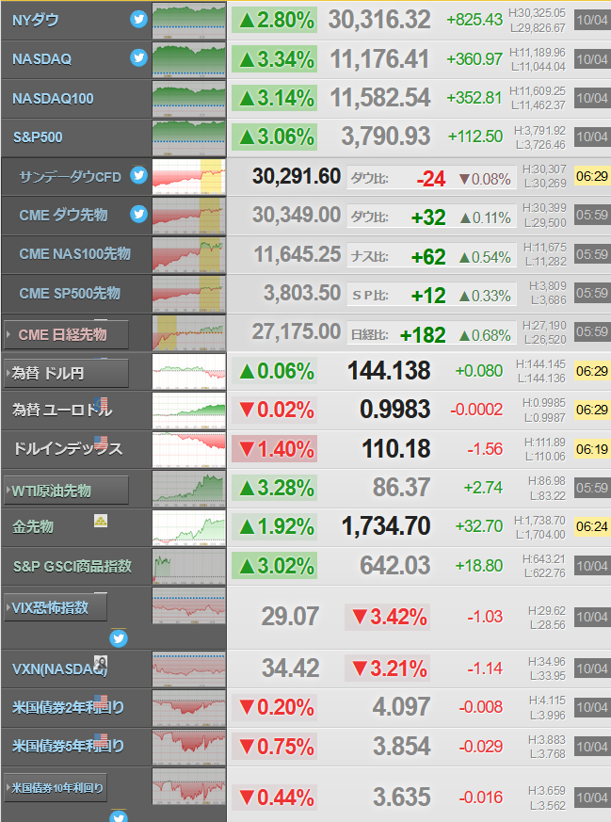Image resolution: width=611 pixels, height=822 pixels.
Task: Open the NASDAQ100 mini chart
Action: coord(189,99)
